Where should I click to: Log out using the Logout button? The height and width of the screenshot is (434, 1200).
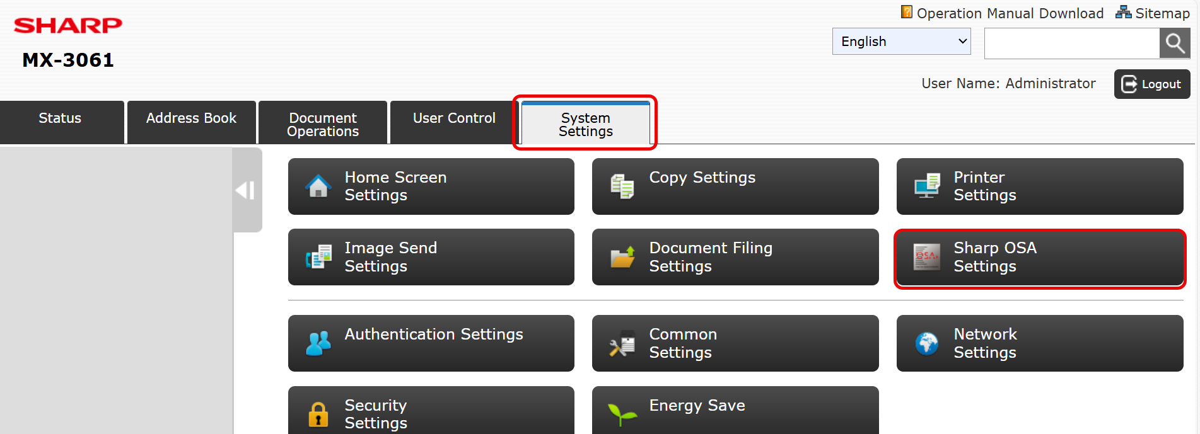click(1152, 84)
